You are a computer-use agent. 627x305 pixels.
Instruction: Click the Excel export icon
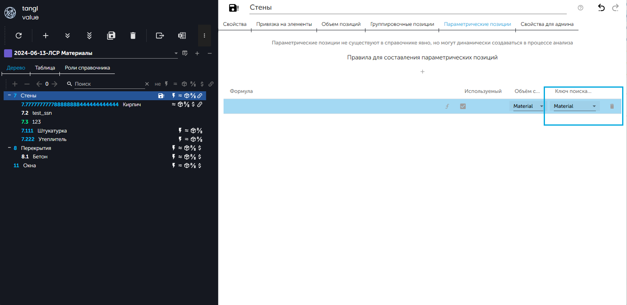coord(182,36)
